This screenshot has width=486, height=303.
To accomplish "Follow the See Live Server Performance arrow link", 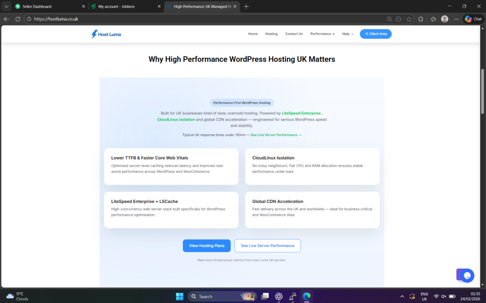I will tap(276, 135).
